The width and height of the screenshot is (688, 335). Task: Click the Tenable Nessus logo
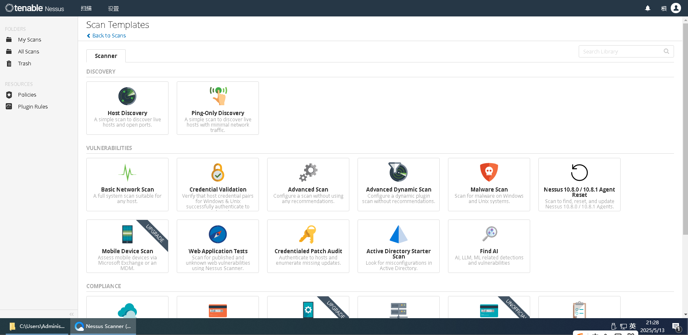pyautogui.click(x=35, y=8)
